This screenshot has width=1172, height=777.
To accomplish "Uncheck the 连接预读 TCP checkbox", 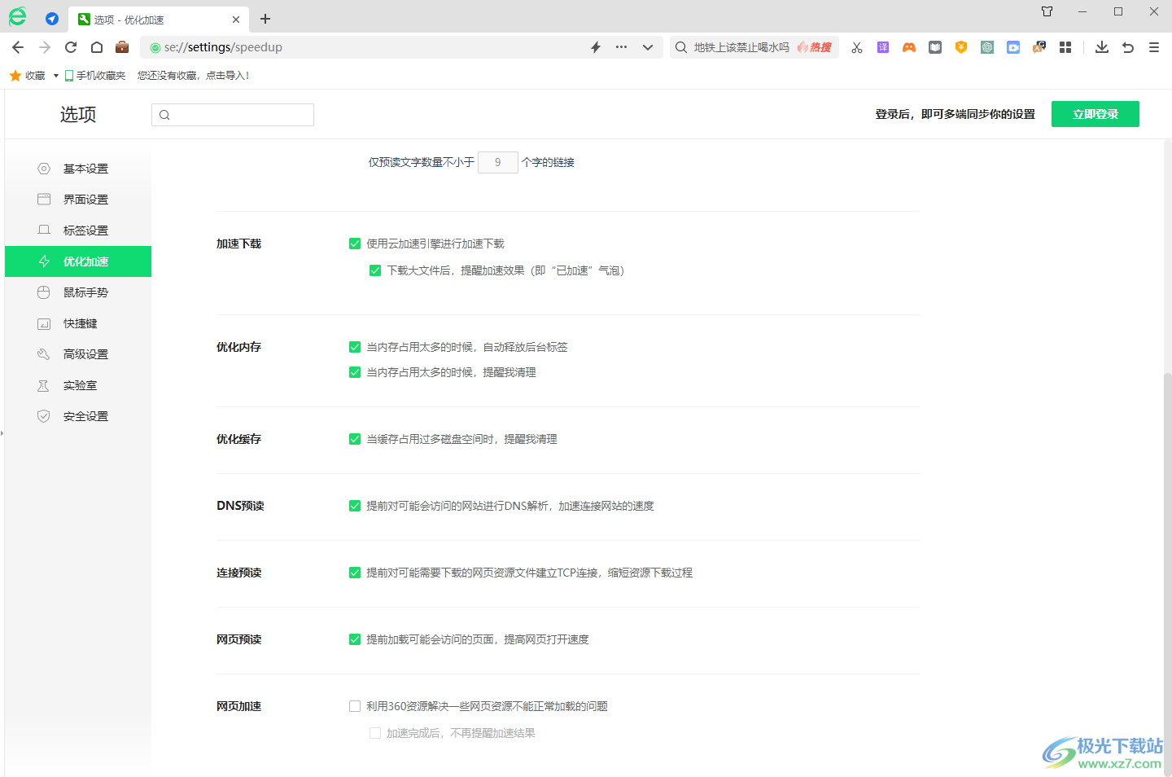I will pos(355,573).
